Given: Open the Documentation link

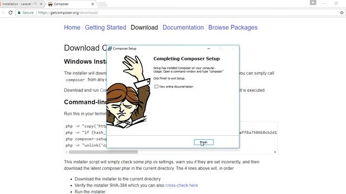Looking at the screenshot, I should coord(183,27).
